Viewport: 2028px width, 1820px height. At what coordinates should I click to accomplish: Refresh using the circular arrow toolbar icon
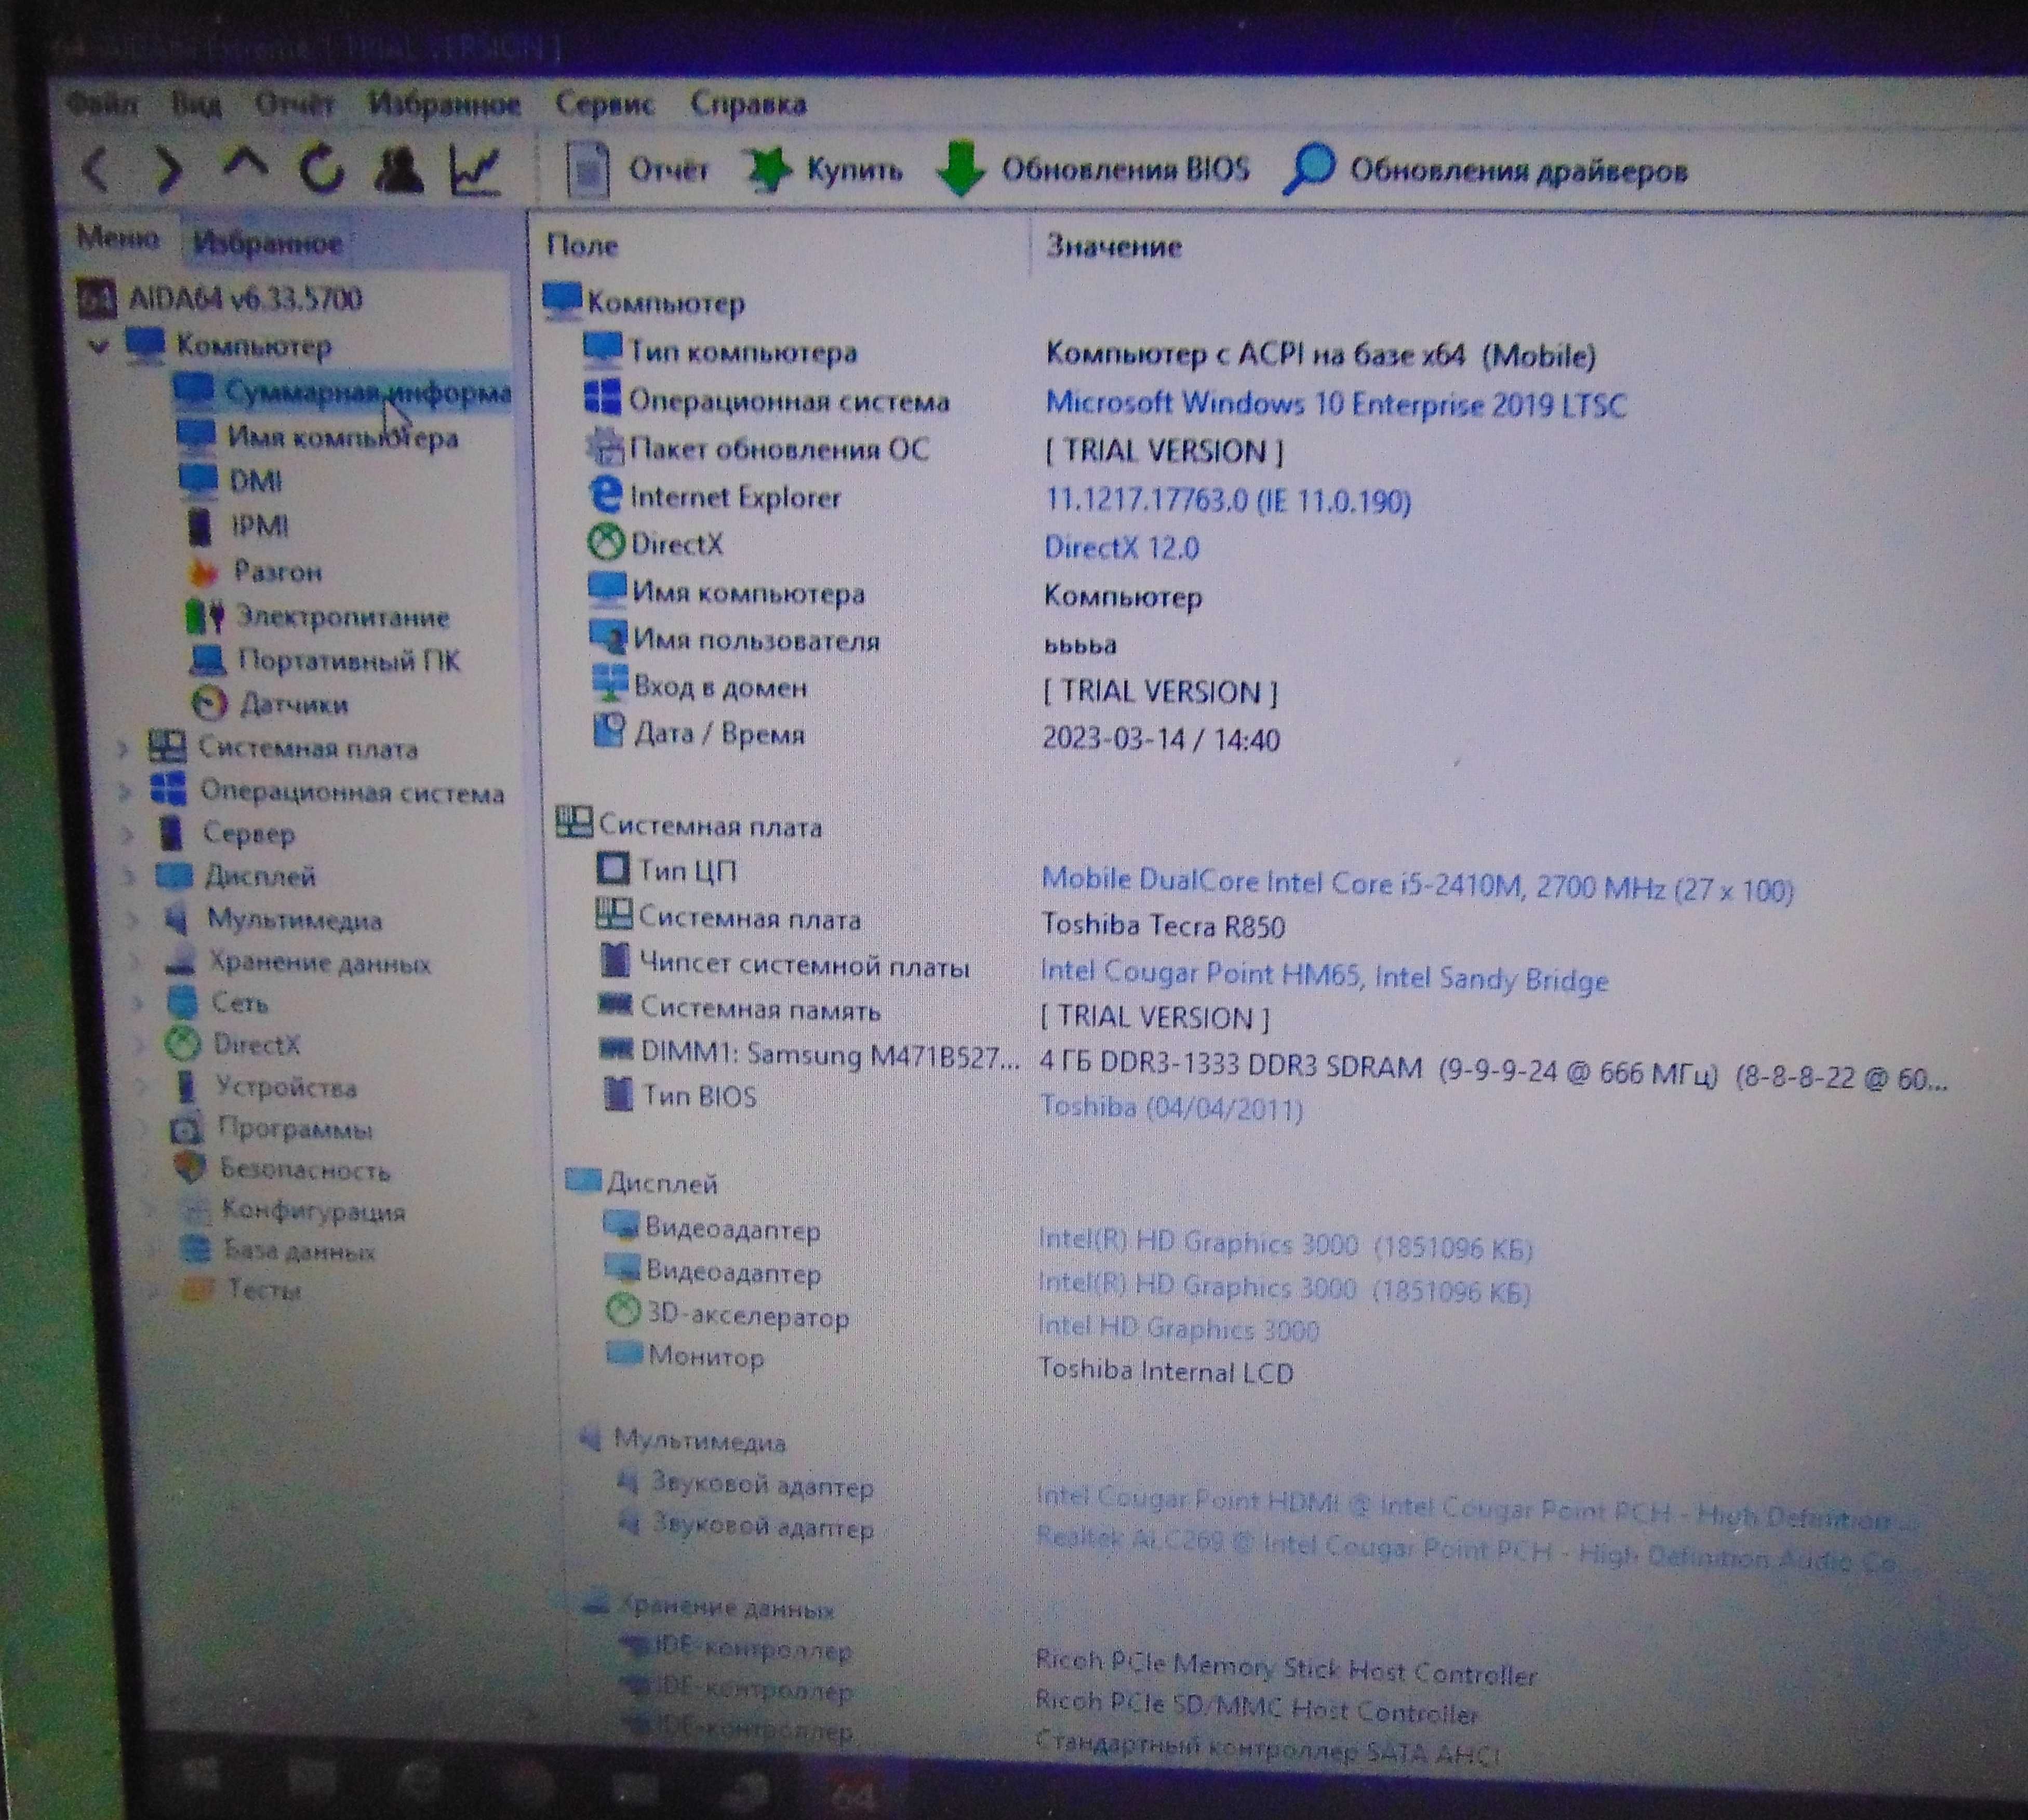point(322,170)
